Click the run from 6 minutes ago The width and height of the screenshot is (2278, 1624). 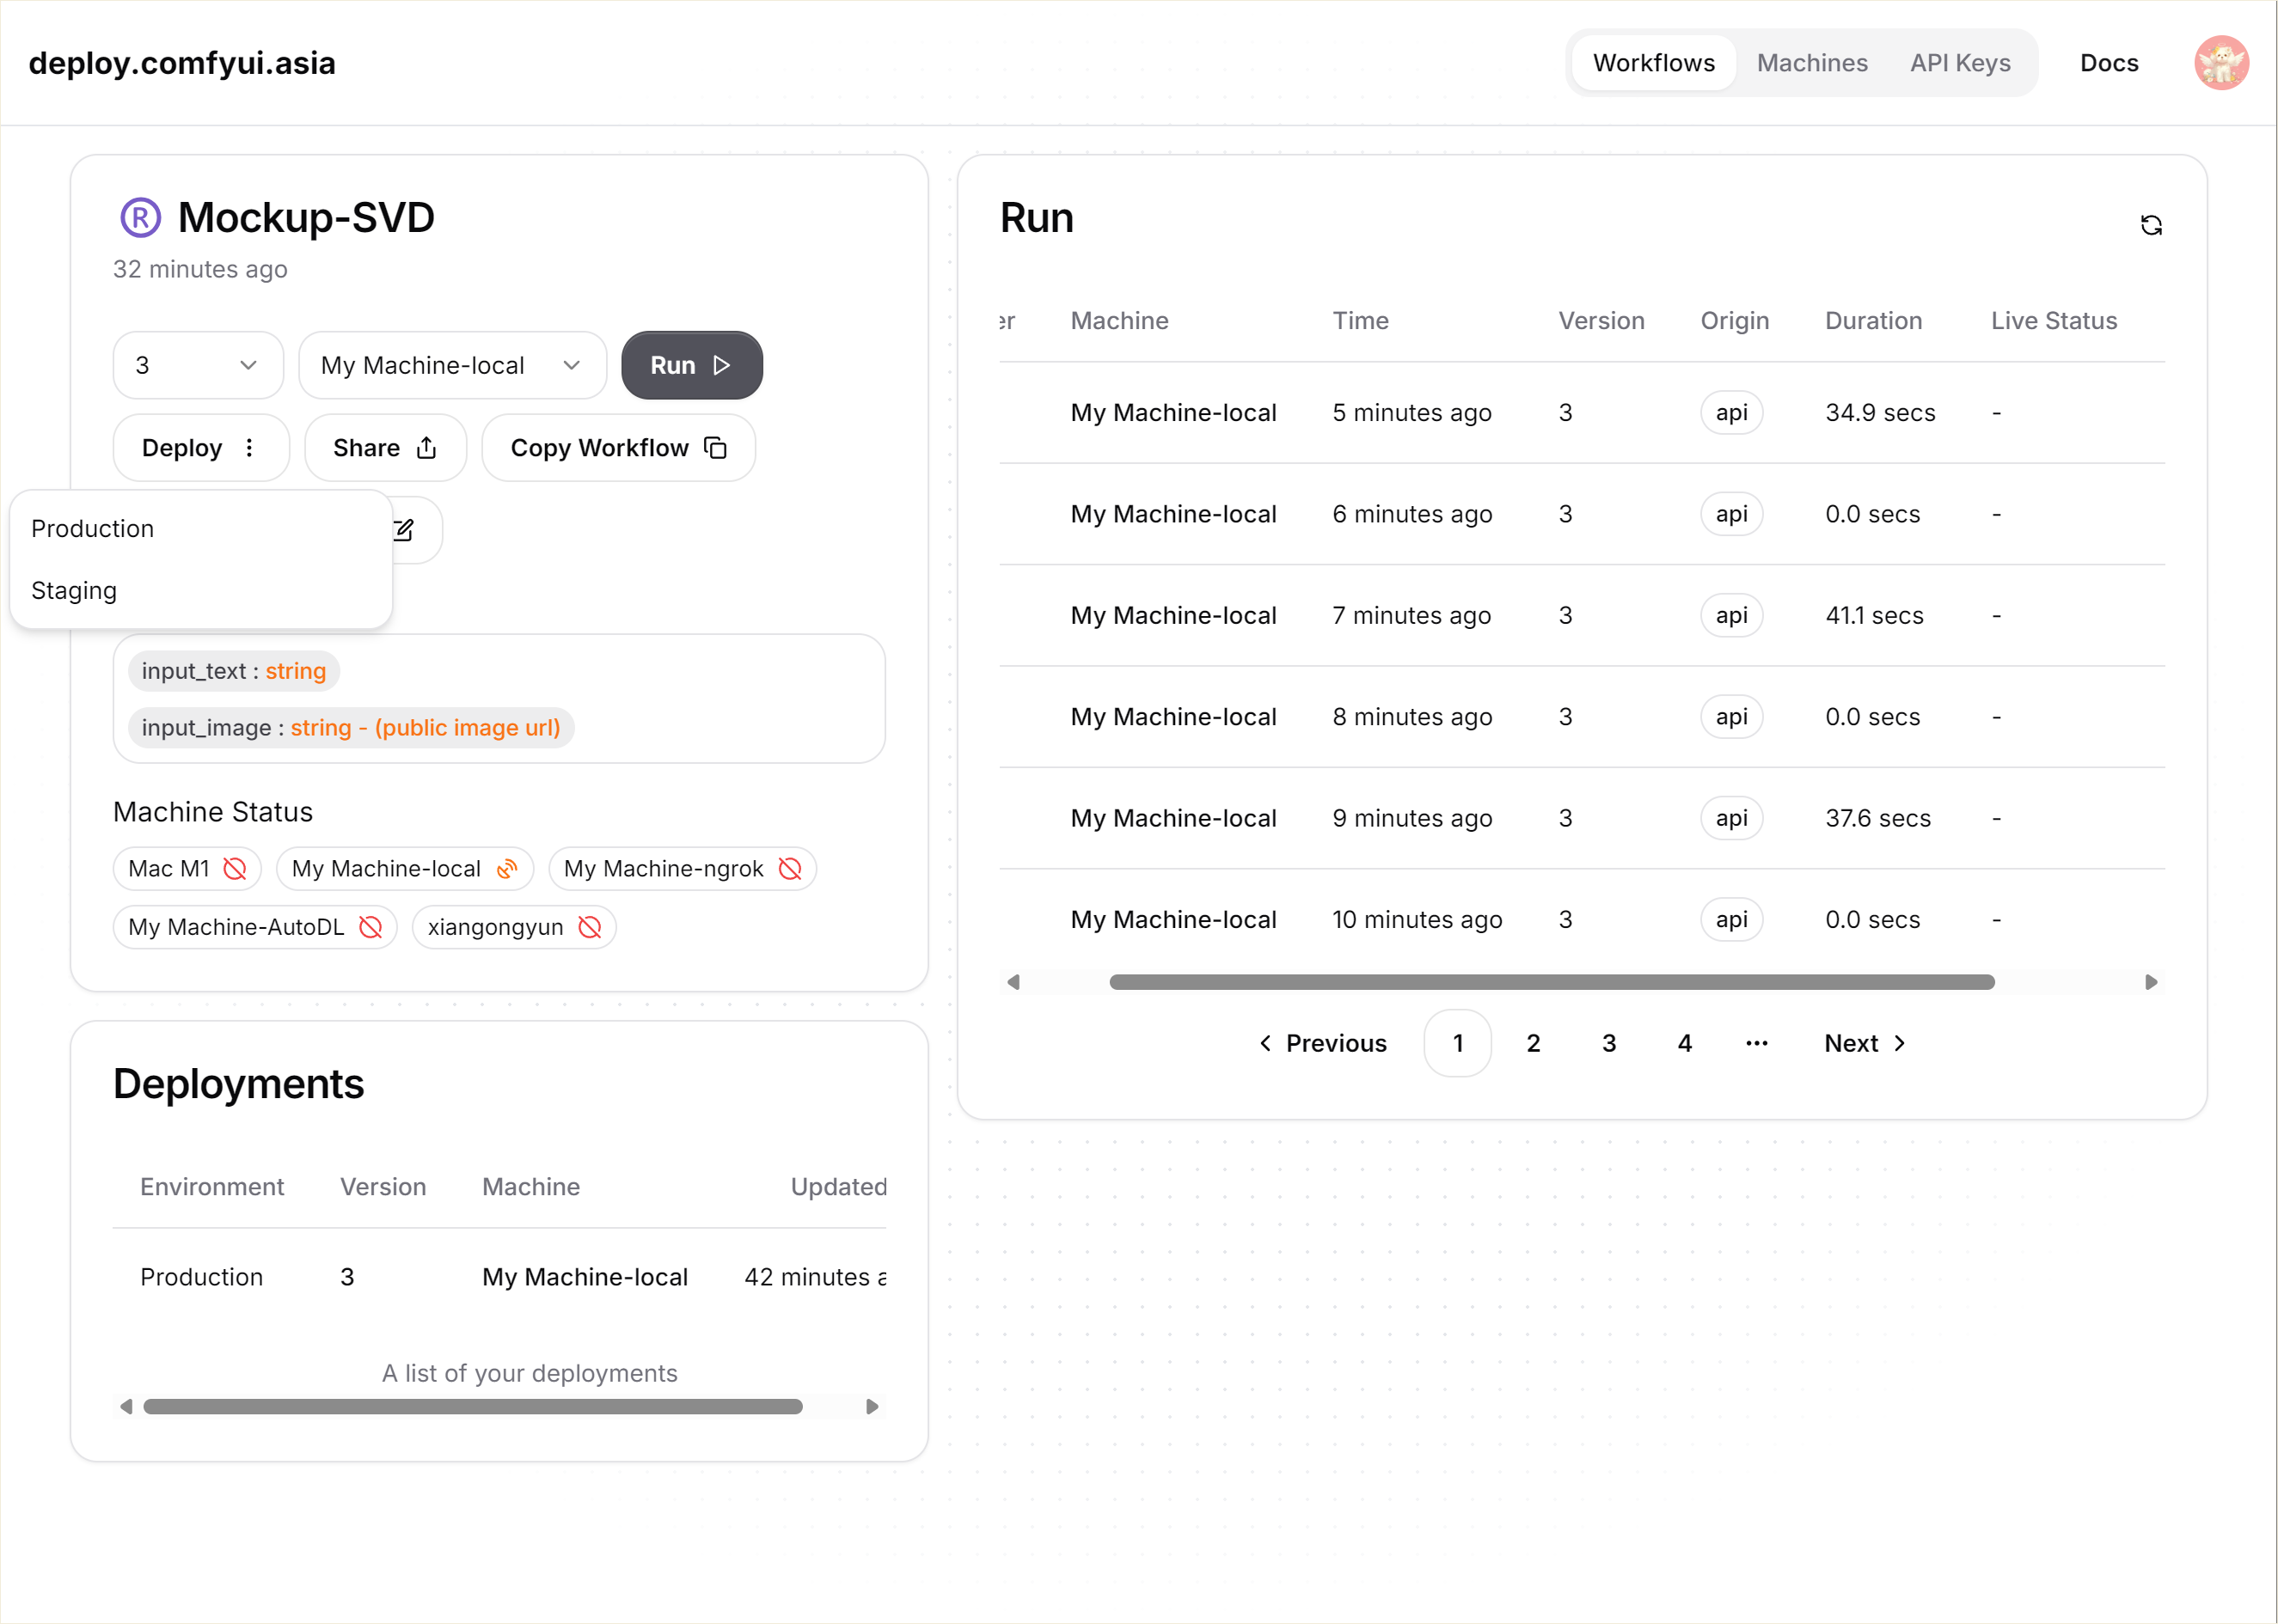coord(1582,514)
